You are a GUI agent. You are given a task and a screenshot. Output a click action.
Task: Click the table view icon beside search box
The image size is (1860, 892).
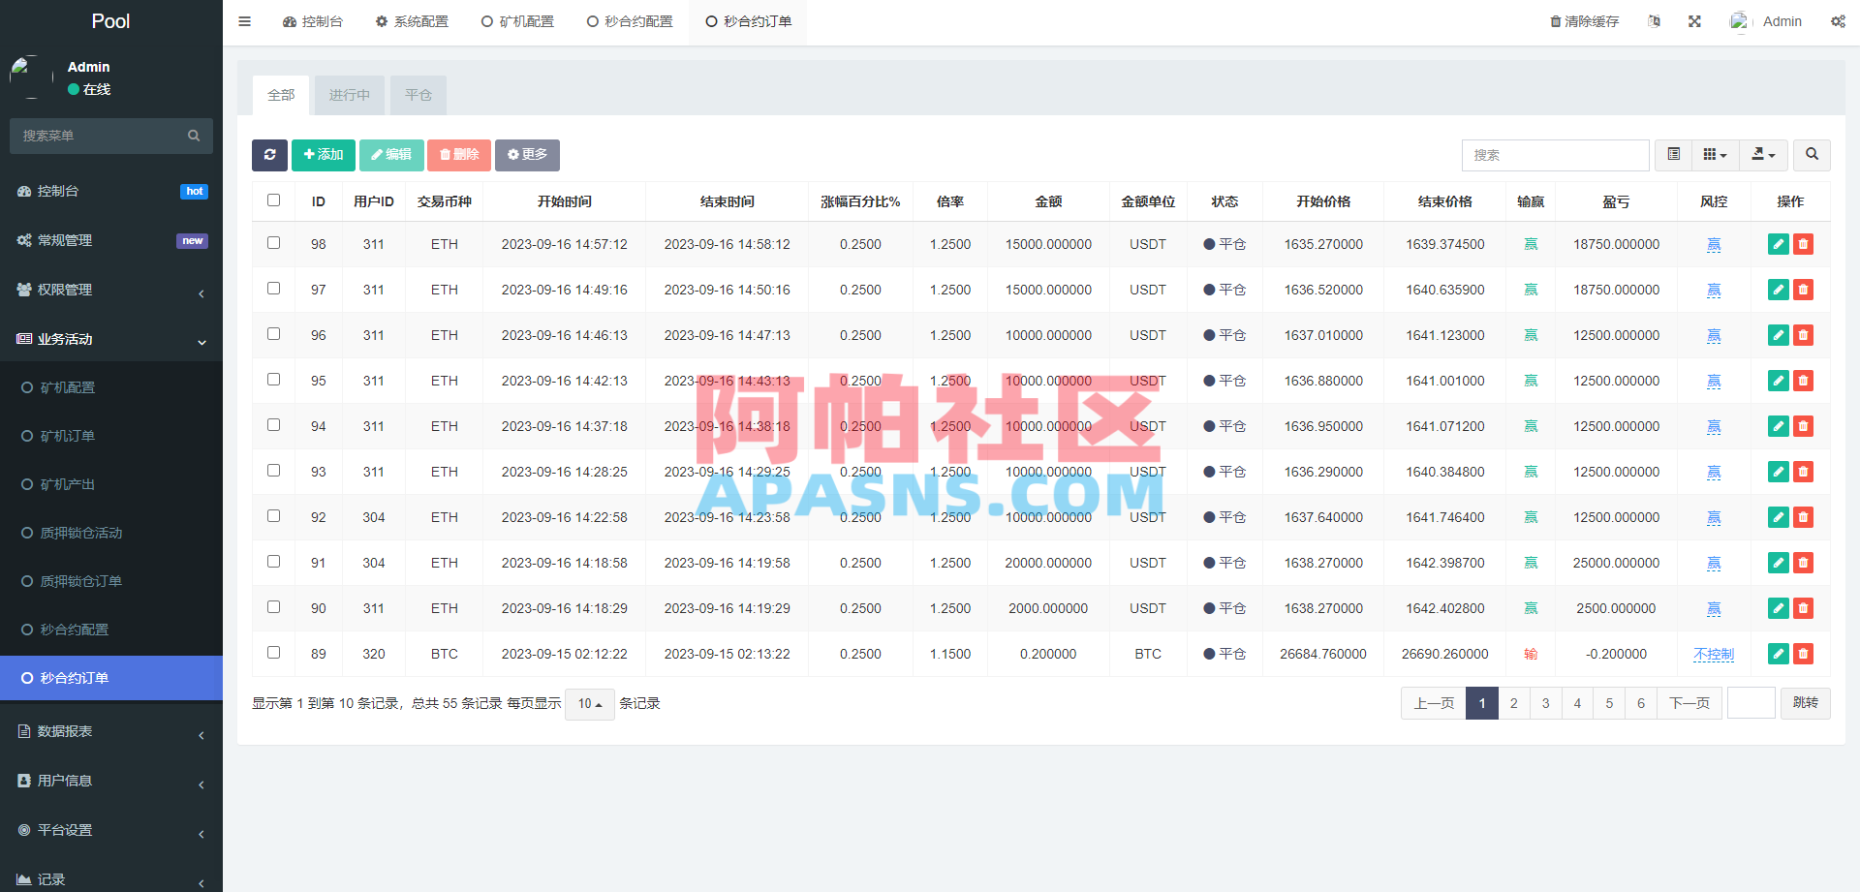pos(1672,155)
